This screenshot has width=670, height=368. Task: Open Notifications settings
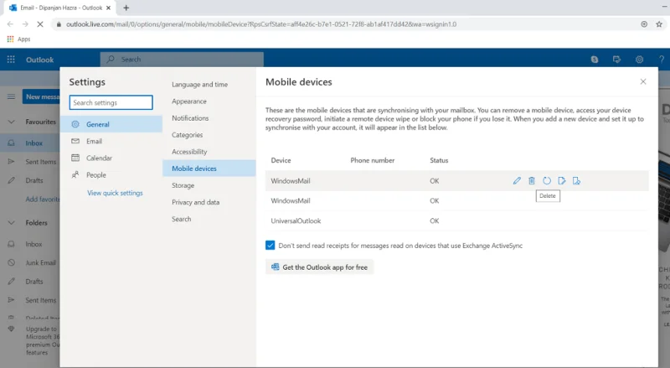pyautogui.click(x=190, y=117)
